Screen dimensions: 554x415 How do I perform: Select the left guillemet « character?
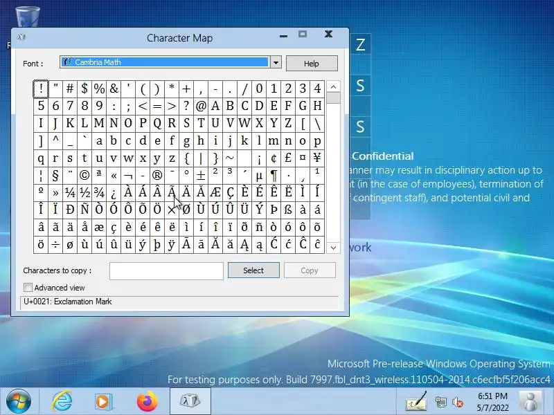pos(114,176)
